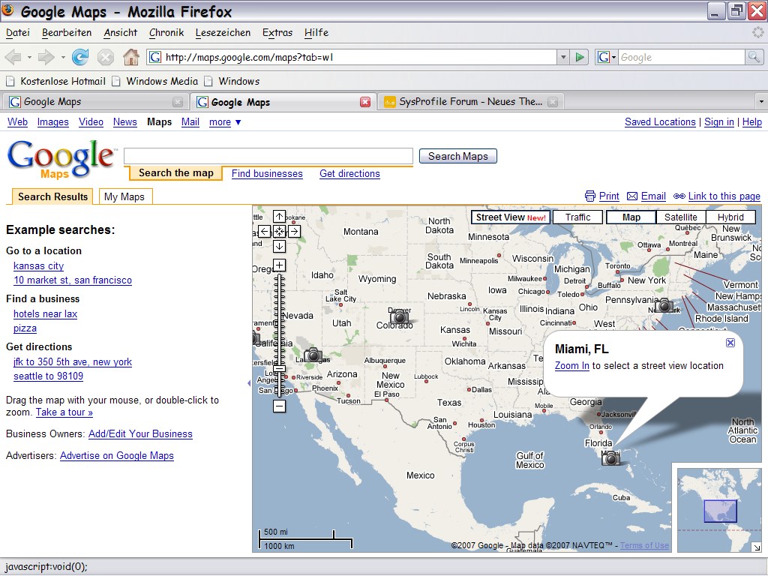
Task: Pan the map up with arrow
Action: click(279, 217)
